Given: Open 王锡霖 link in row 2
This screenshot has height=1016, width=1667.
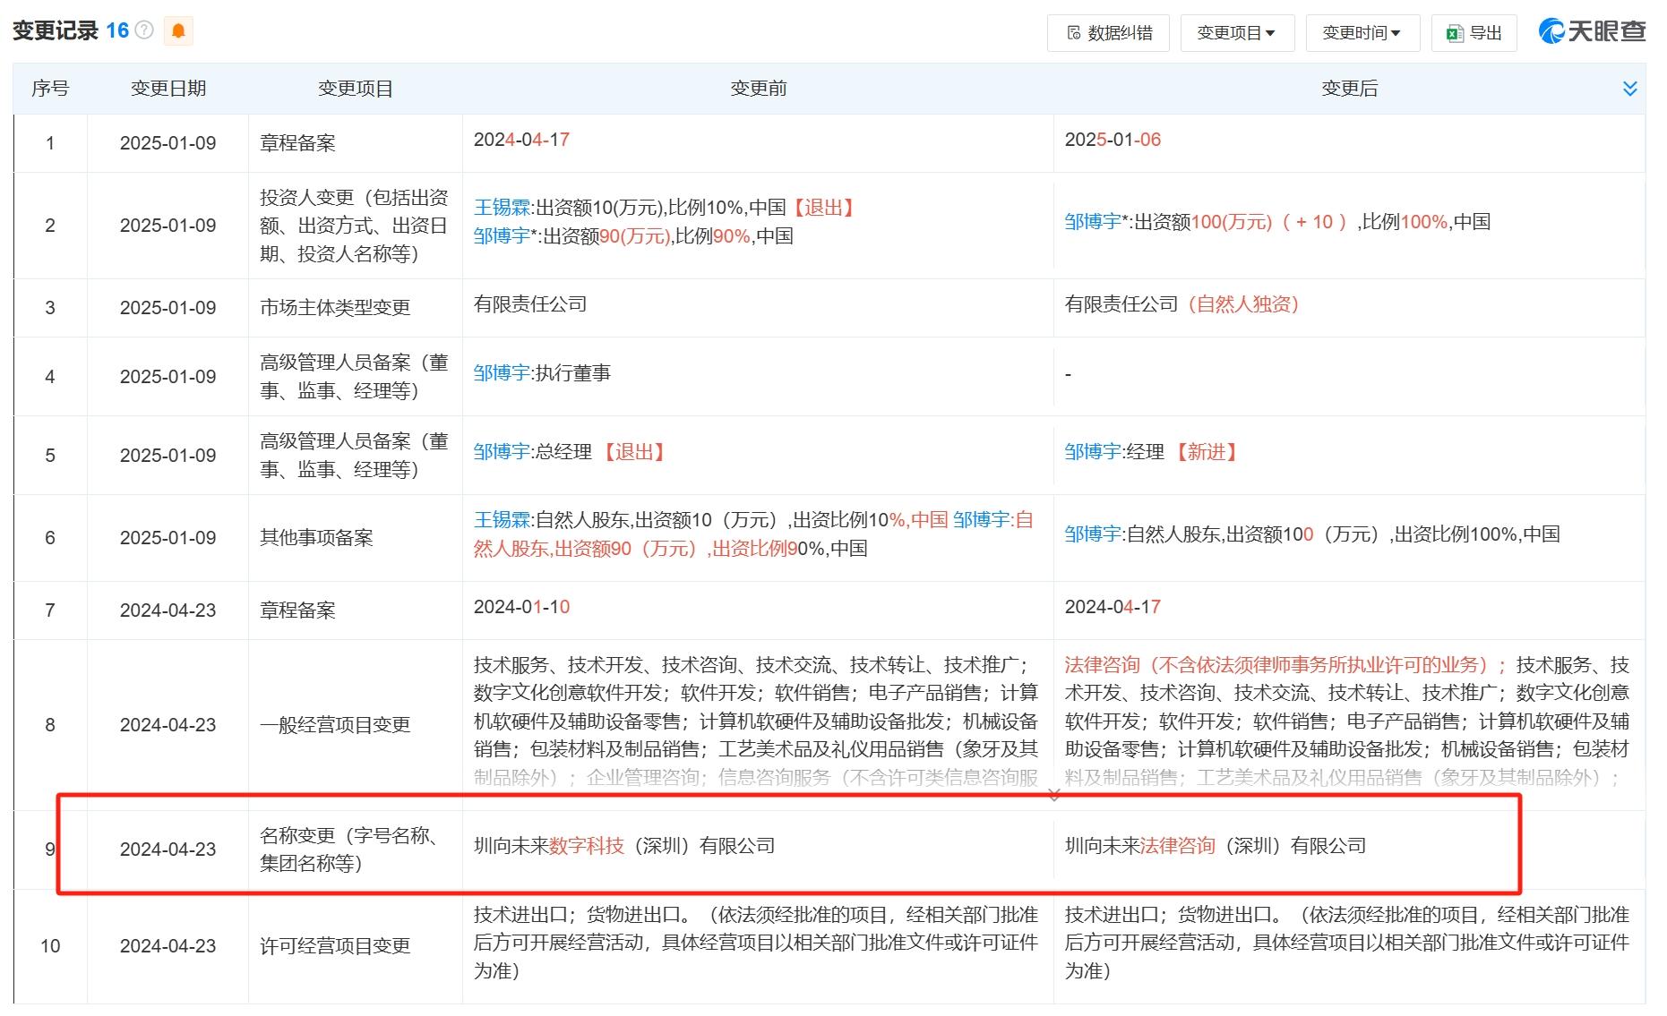Looking at the screenshot, I should point(503,208).
